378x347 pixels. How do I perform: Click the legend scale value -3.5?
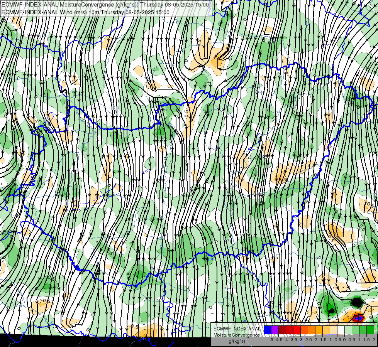tap(293, 340)
